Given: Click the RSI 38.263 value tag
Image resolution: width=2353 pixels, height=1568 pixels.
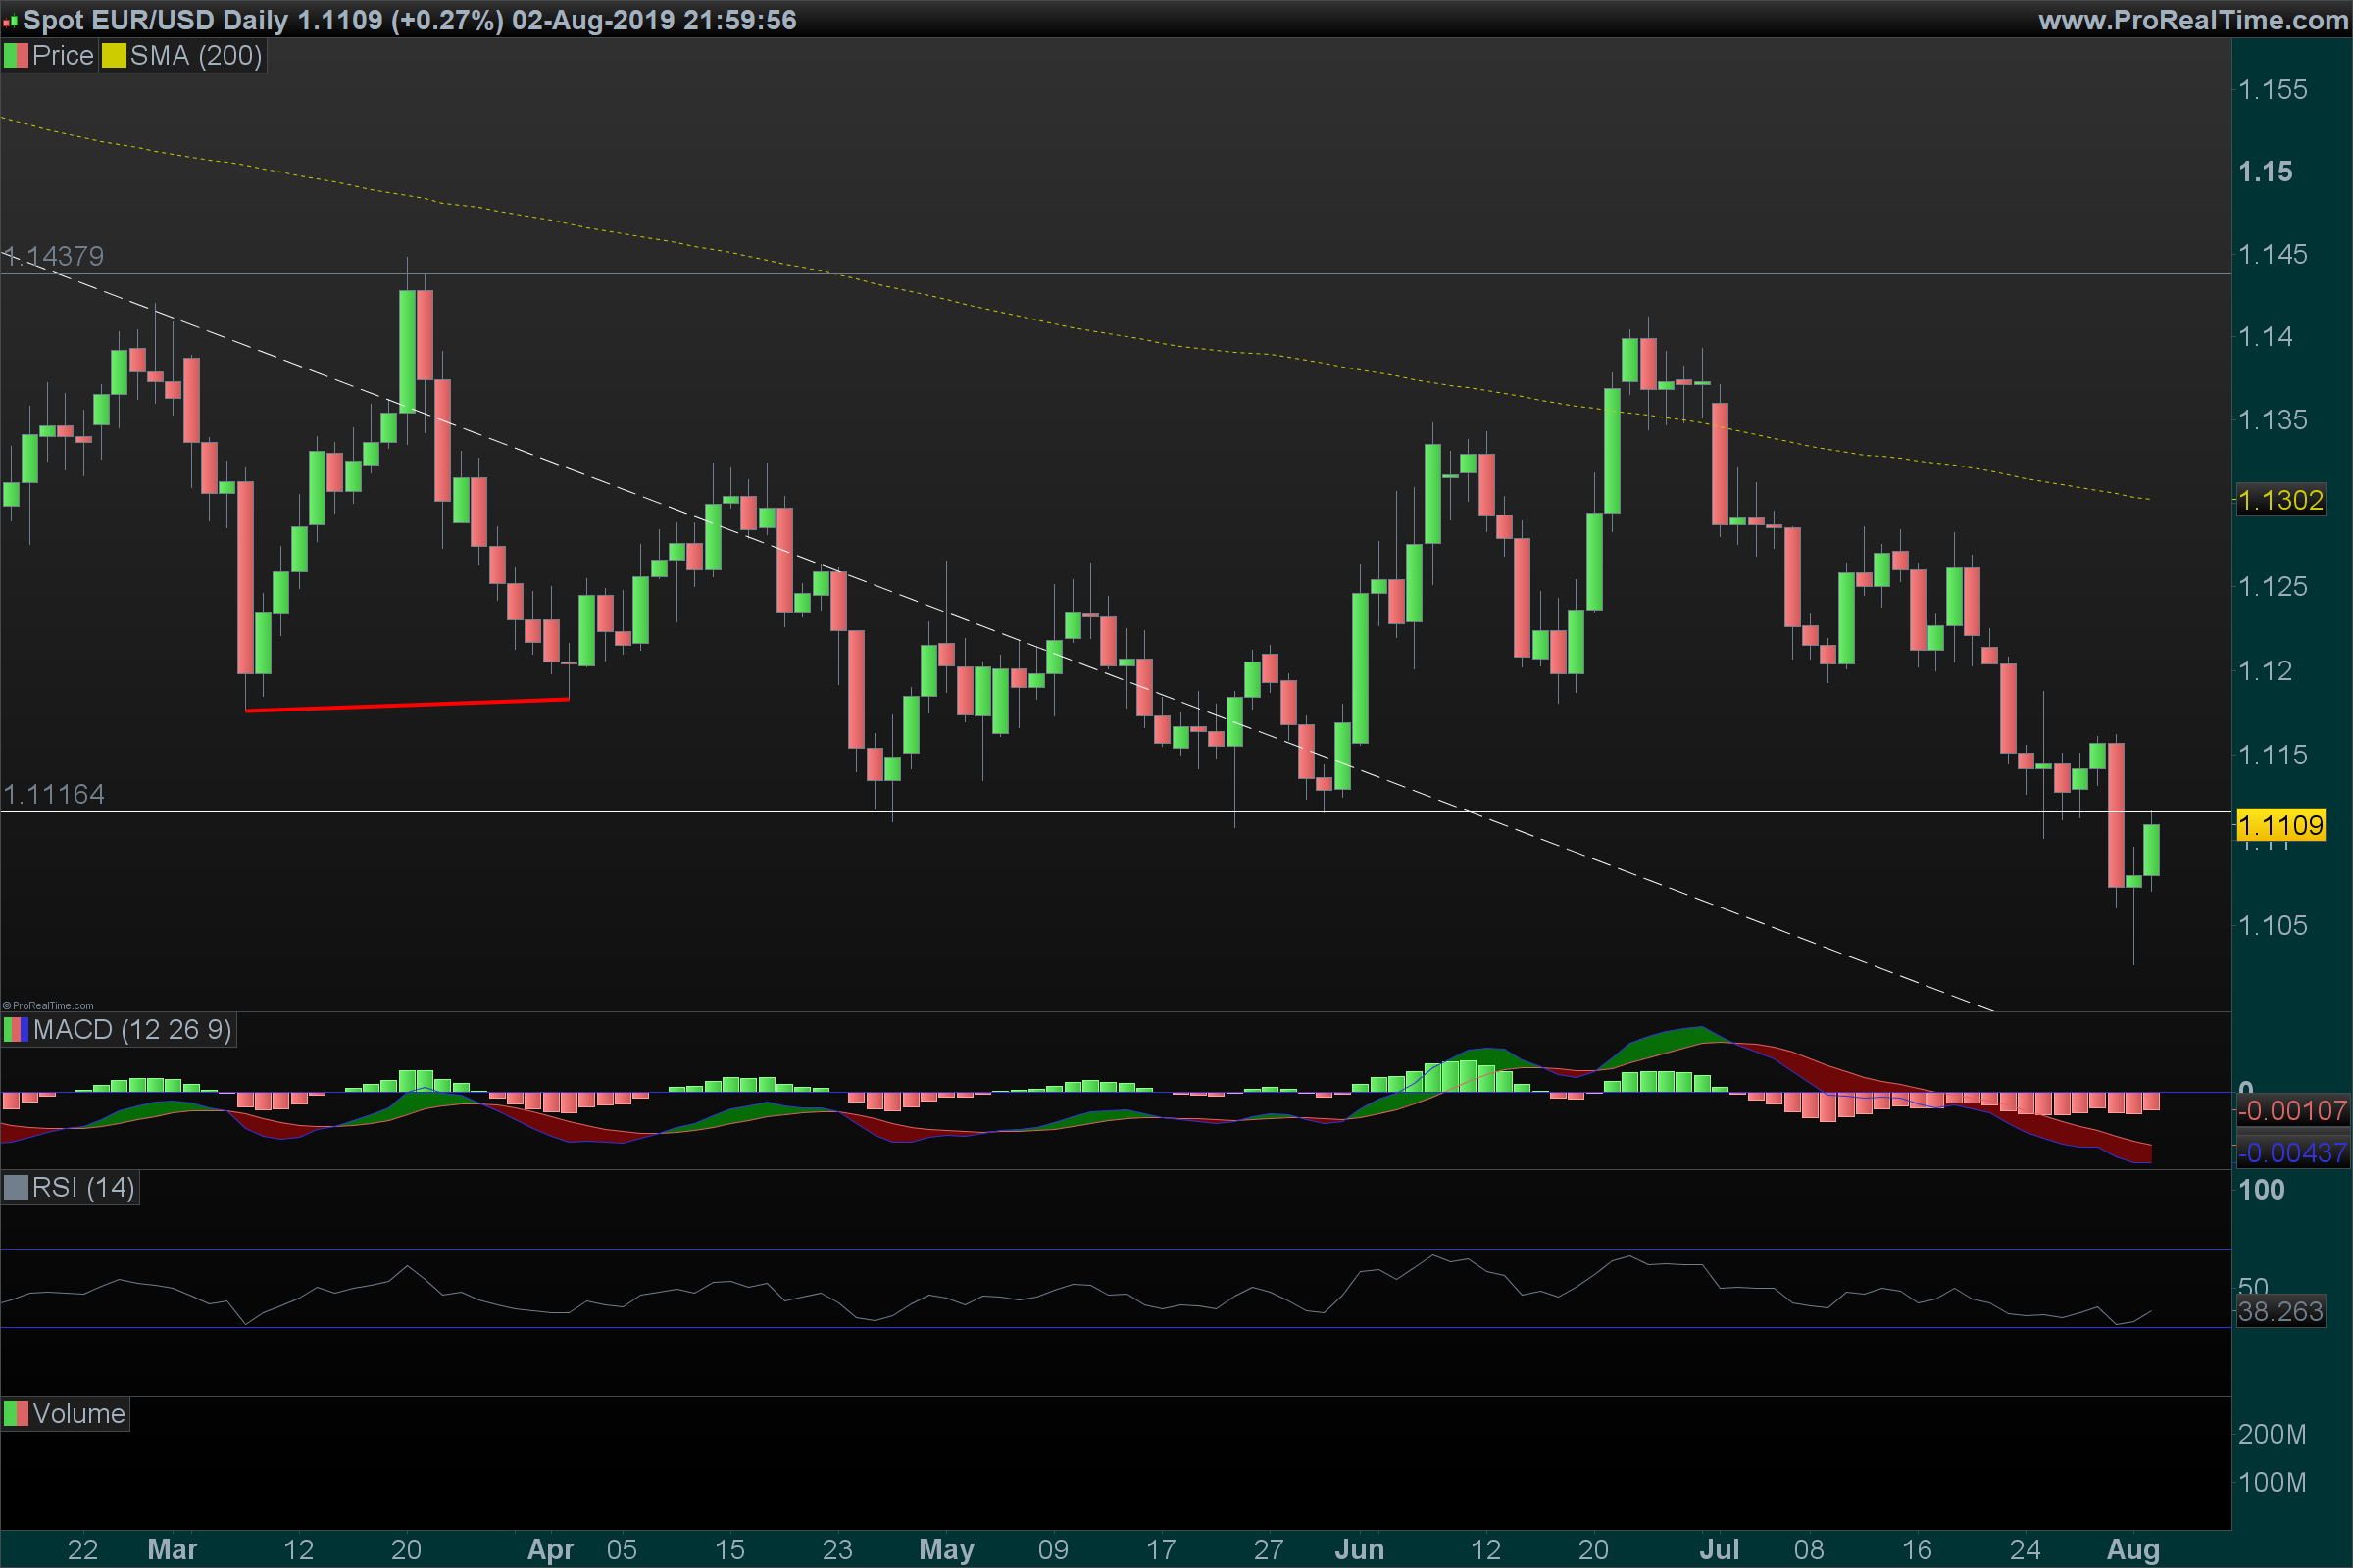Looking at the screenshot, I should (x=2280, y=1312).
